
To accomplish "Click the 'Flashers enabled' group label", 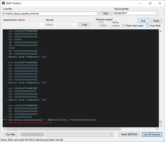I will [104, 19].
